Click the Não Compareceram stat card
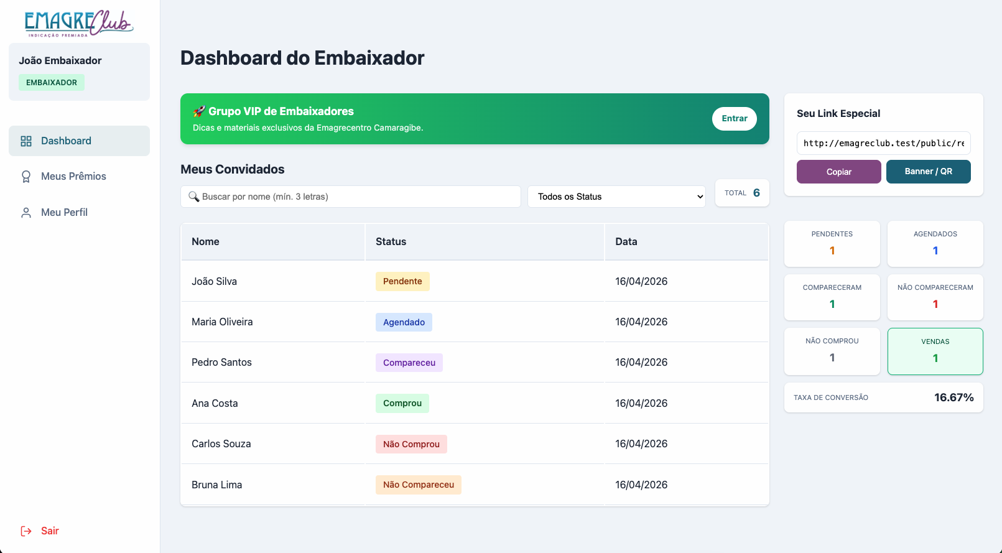This screenshot has height=553, width=1002. click(x=935, y=297)
